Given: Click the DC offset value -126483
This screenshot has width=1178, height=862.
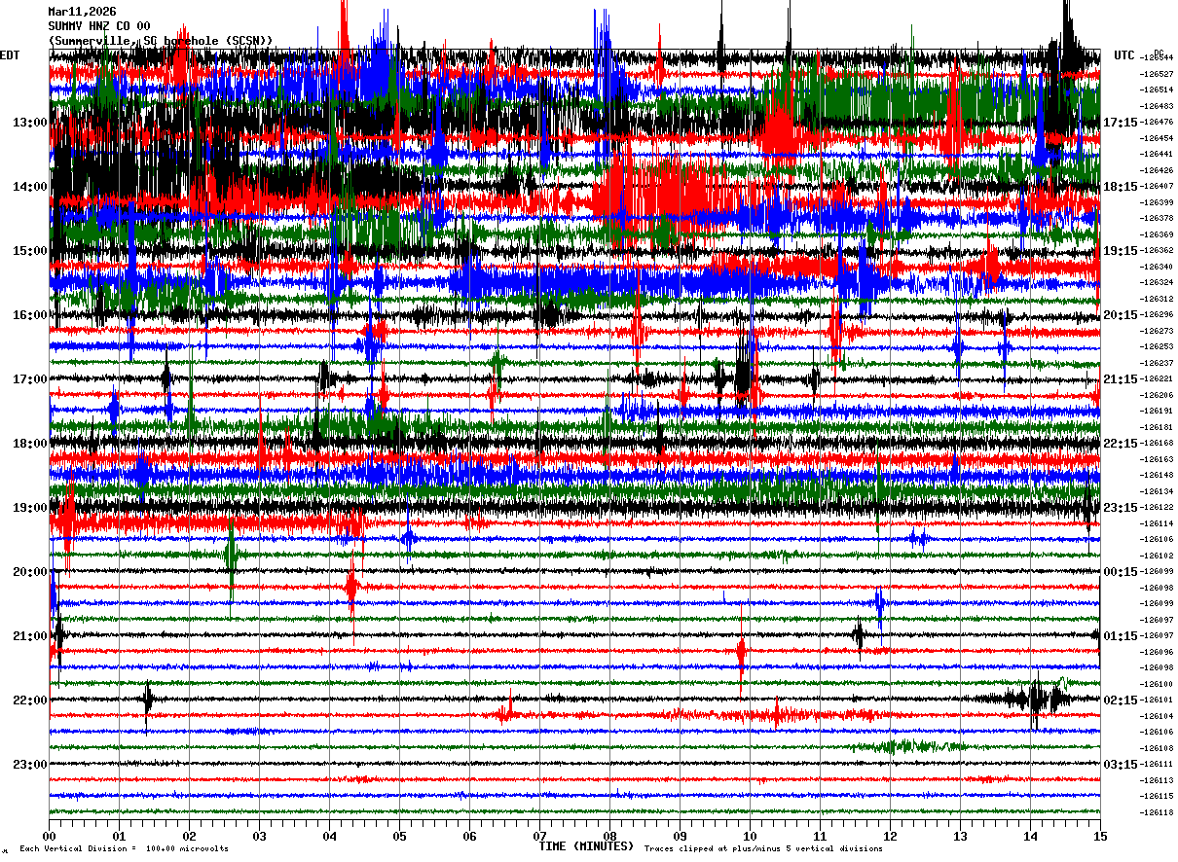Looking at the screenshot, I should coord(1157,106).
